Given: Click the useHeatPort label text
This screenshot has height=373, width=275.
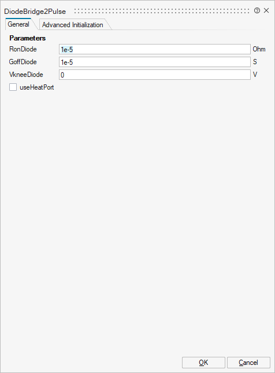Looking at the screenshot, I should click(x=37, y=87).
